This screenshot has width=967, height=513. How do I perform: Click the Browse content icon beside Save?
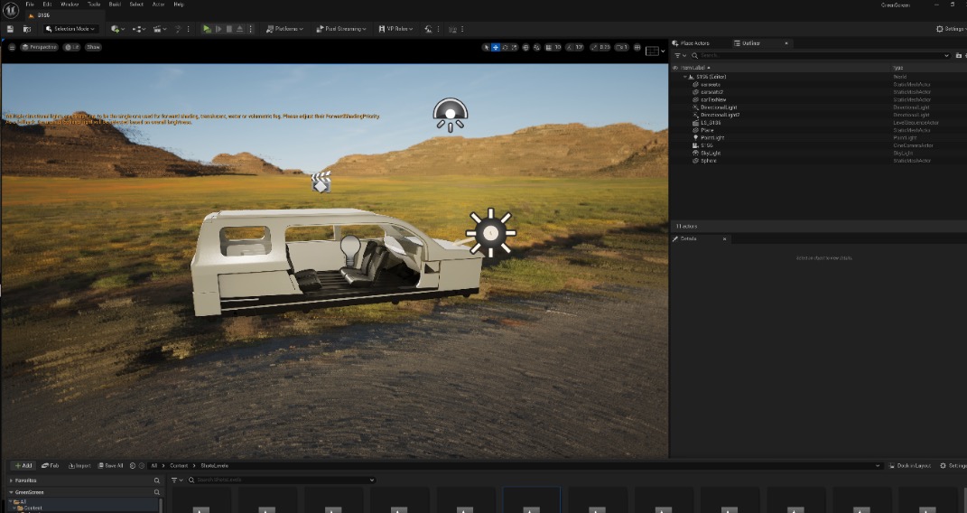[26, 29]
